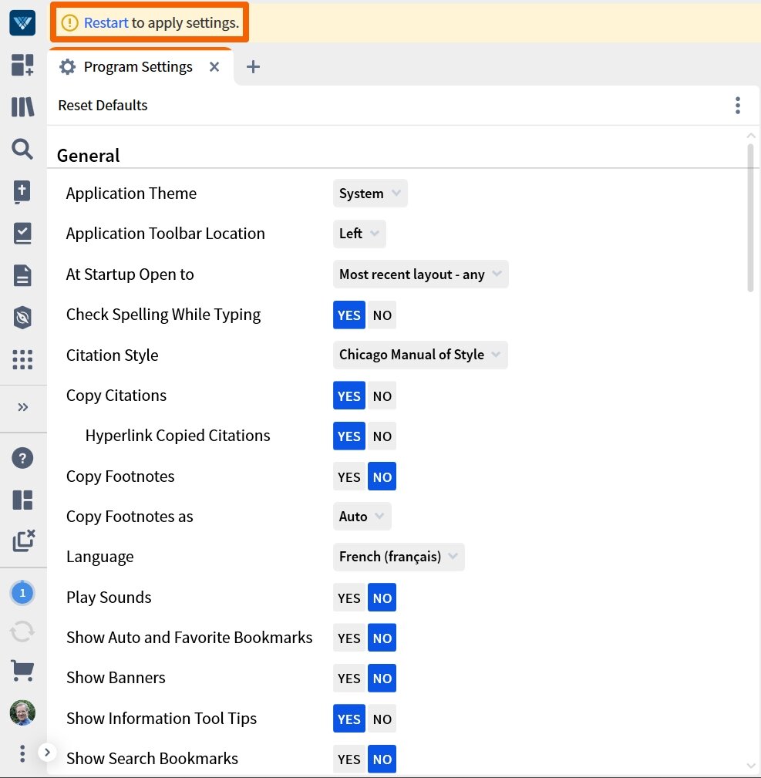Viewport: 761px width, 778px height.
Task: Click the Show Banners label
Action: click(x=116, y=678)
